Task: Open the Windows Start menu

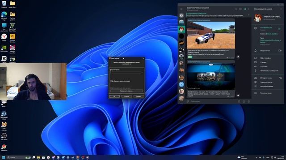Action: tap(4, 157)
